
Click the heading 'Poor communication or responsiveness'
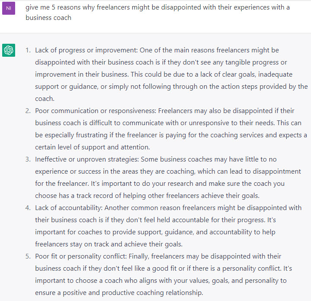(x=96, y=110)
